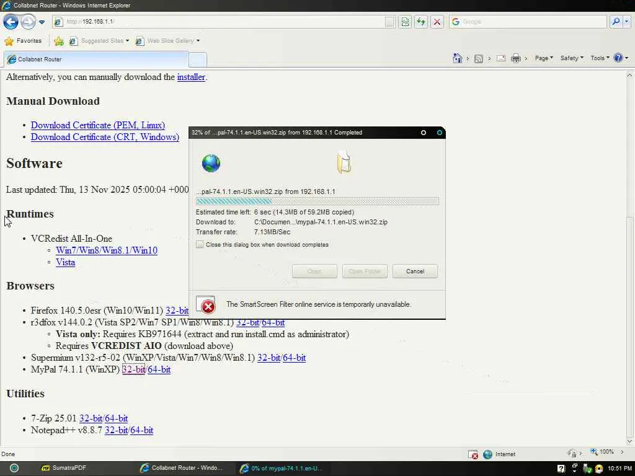Download 7-Zip 25.01 32-bit
This screenshot has height=476, width=635.
click(x=91, y=418)
